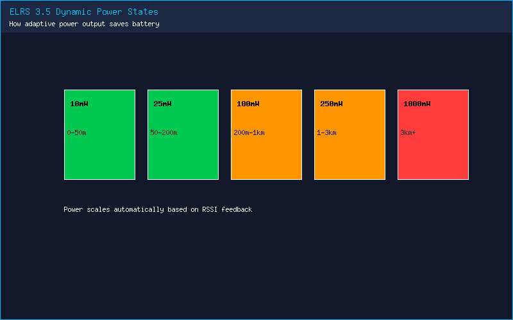Click the 10mW power label
This screenshot has height=320, width=513.
79,104
